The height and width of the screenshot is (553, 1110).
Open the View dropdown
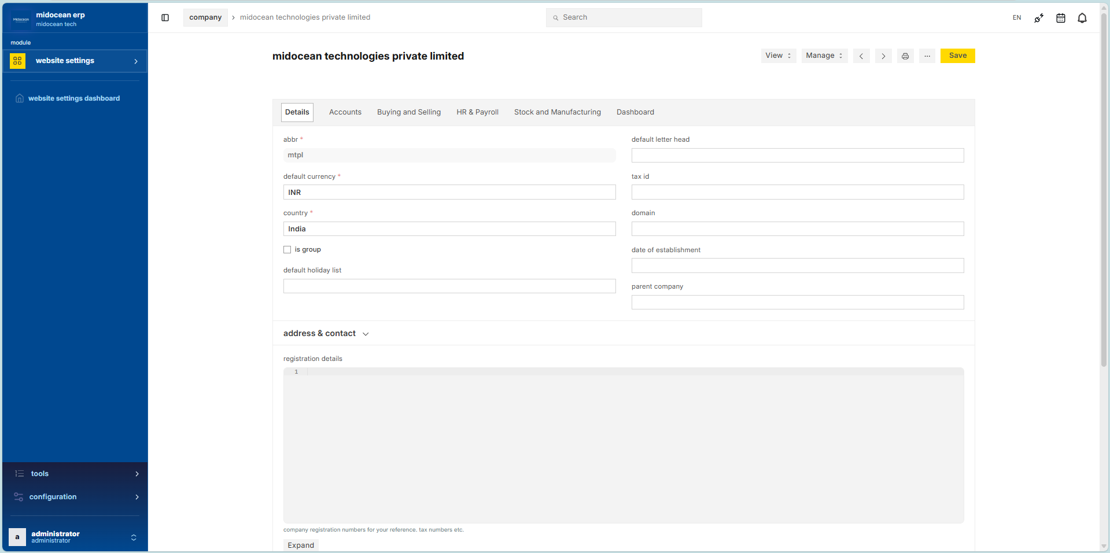pyautogui.click(x=778, y=56)
